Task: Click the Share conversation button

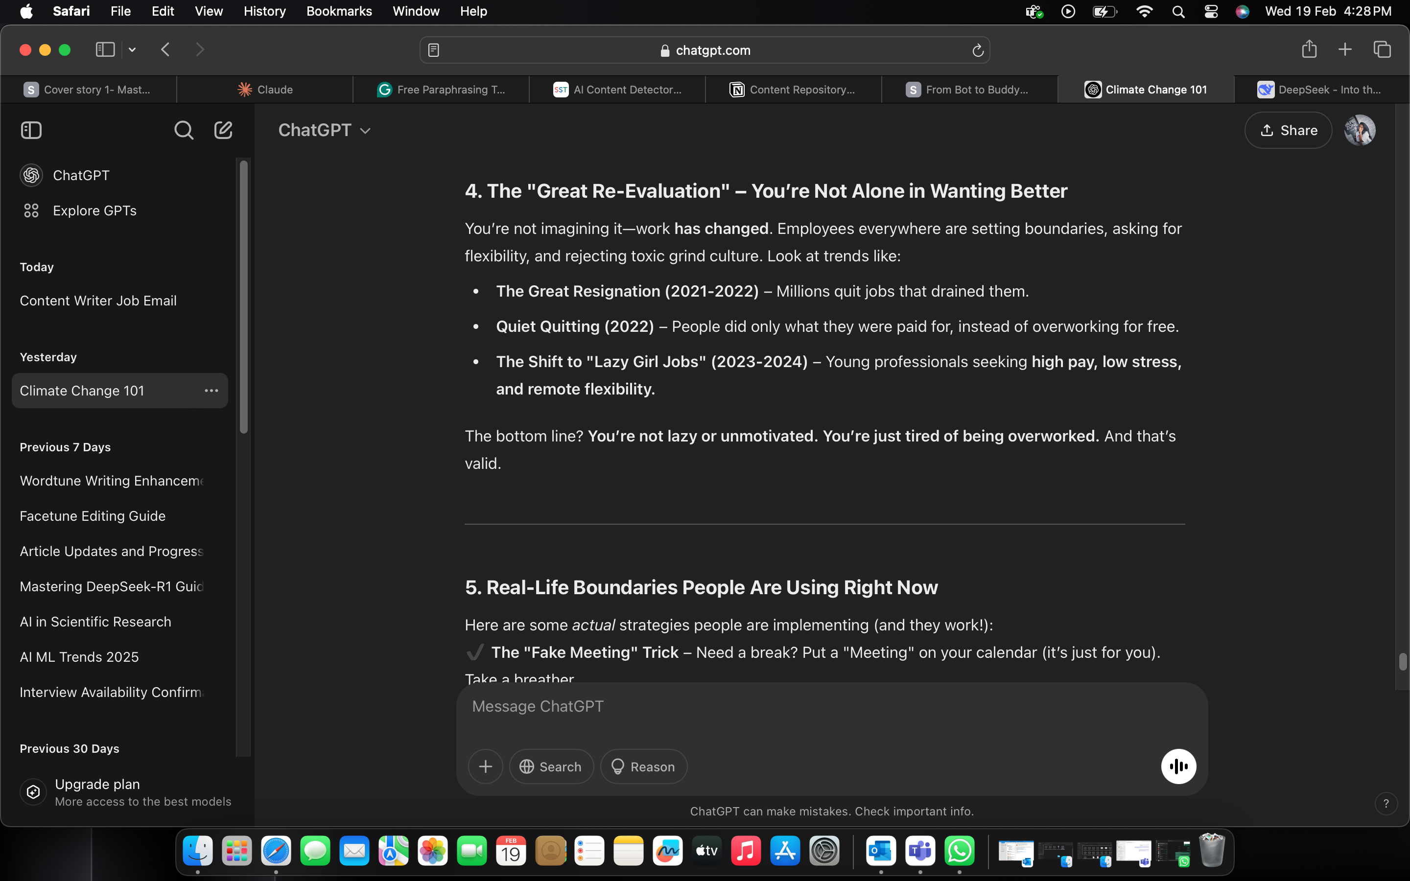Action: 1288,130
